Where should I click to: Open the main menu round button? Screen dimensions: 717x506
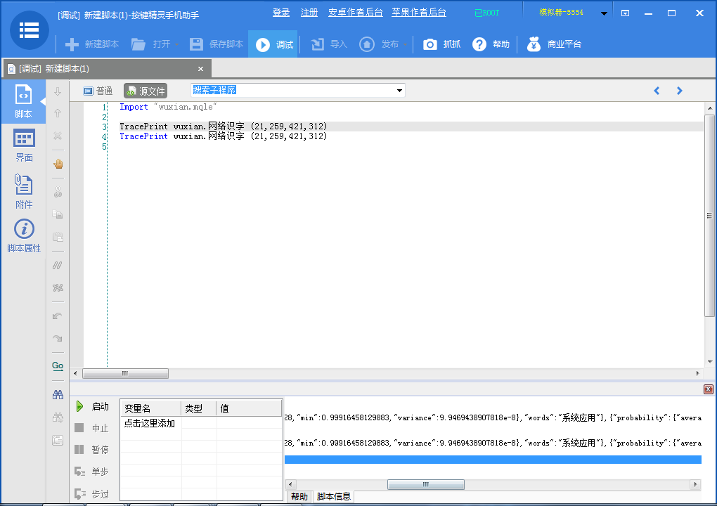(29, 30)
